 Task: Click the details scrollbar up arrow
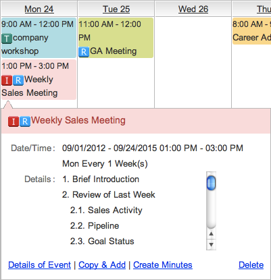click(x=211, y=234)
